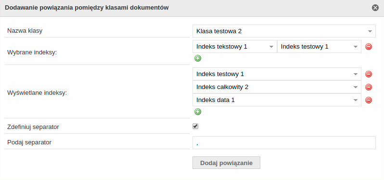This screenshot has height=180, width=384.
Task: Open the Indeks data 1 dropdown
Action: pyautogui.click(x=277, y=100)
